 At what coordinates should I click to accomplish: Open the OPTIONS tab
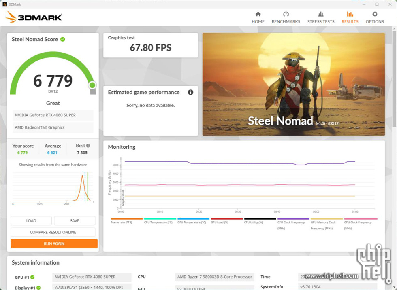tap(375, 18)
